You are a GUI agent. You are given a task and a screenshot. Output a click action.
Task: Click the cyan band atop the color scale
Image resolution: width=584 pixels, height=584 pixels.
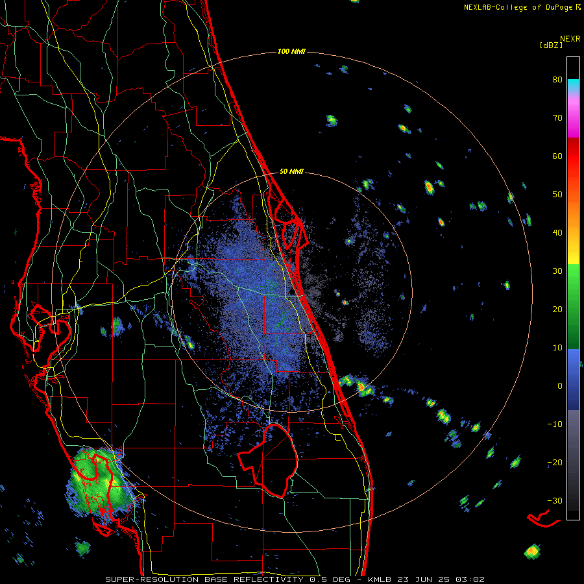point(573,85)
